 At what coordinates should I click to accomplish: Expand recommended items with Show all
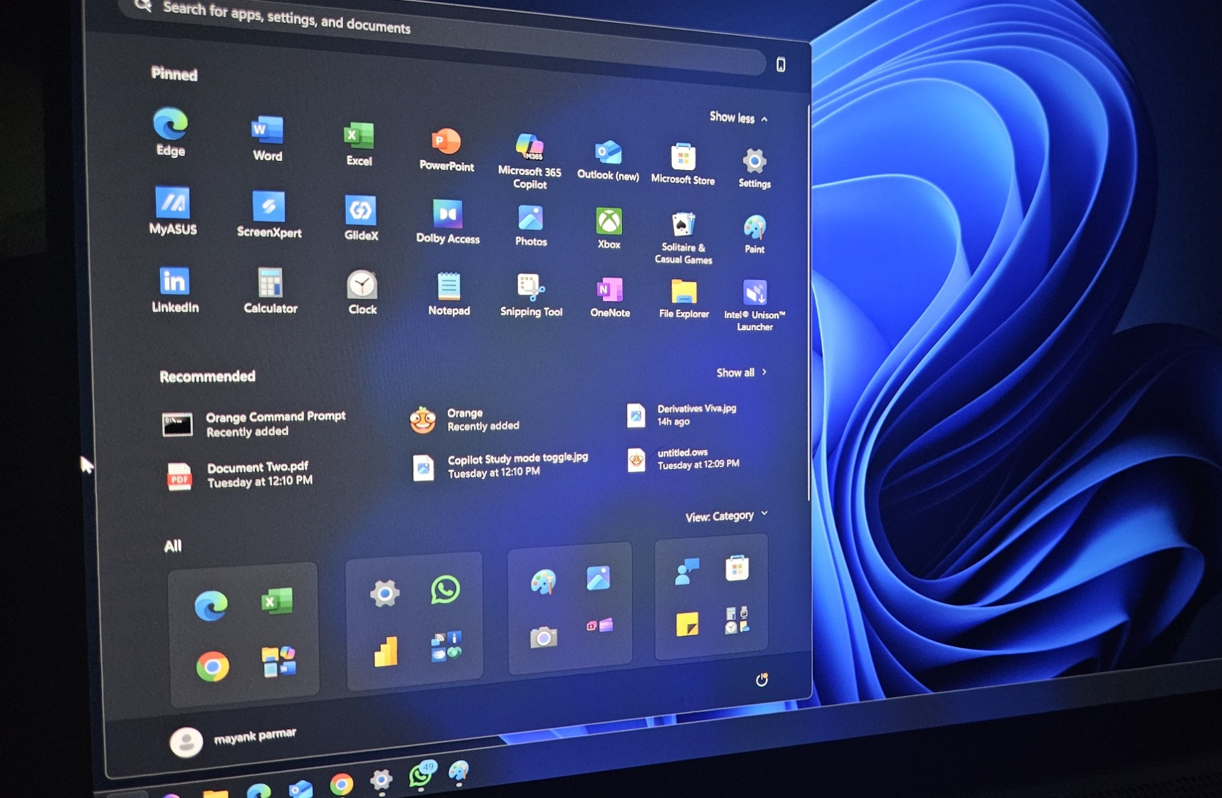click(x=740, y=372)
